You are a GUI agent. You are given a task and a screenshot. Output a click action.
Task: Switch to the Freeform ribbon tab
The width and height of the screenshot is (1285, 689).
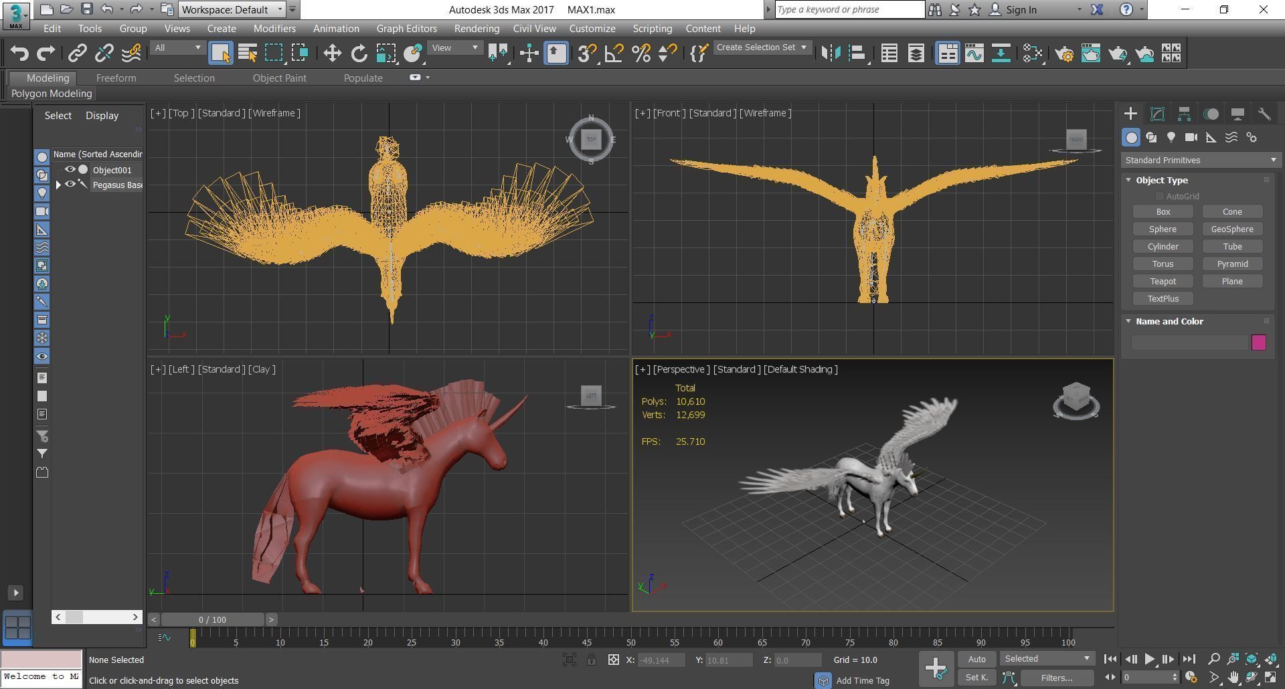click(x=116, y=78)
